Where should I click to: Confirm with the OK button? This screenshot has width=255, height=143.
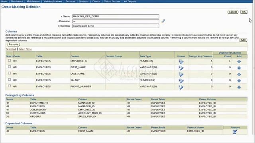[244, 12]
